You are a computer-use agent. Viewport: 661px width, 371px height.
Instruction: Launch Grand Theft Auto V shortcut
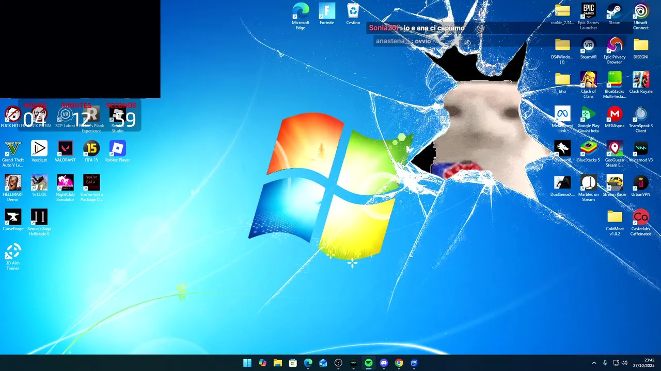pyautogui.click(x=13, y=154)
